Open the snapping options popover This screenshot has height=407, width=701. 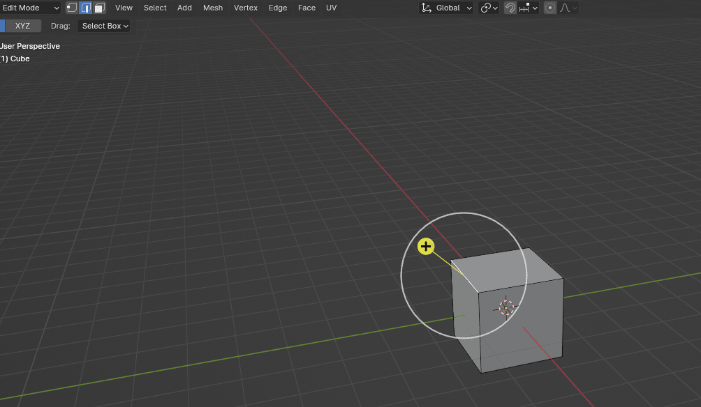(529, 8)
